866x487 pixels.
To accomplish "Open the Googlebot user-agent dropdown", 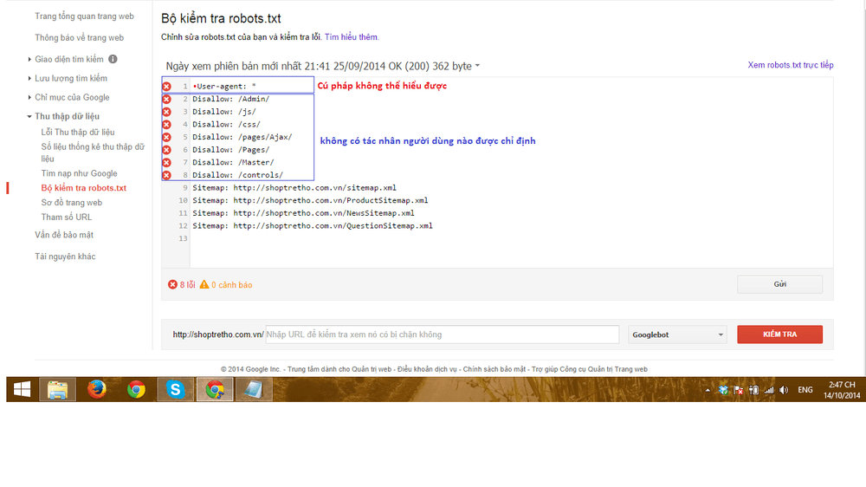I will pyautogui.click(x=677, y=334).
